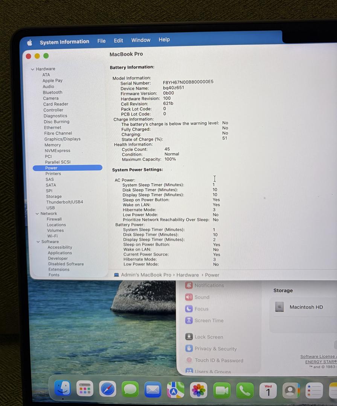
Task: Open Maps app in Dock
Action: tap(175, 390)
